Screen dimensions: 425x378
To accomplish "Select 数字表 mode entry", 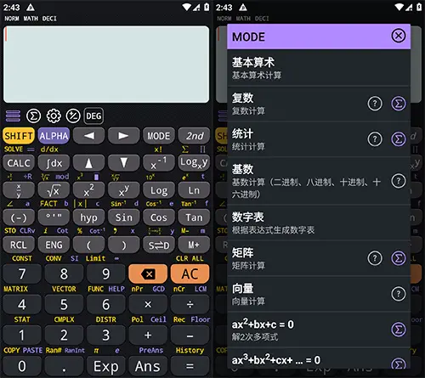I will (319, 223).
